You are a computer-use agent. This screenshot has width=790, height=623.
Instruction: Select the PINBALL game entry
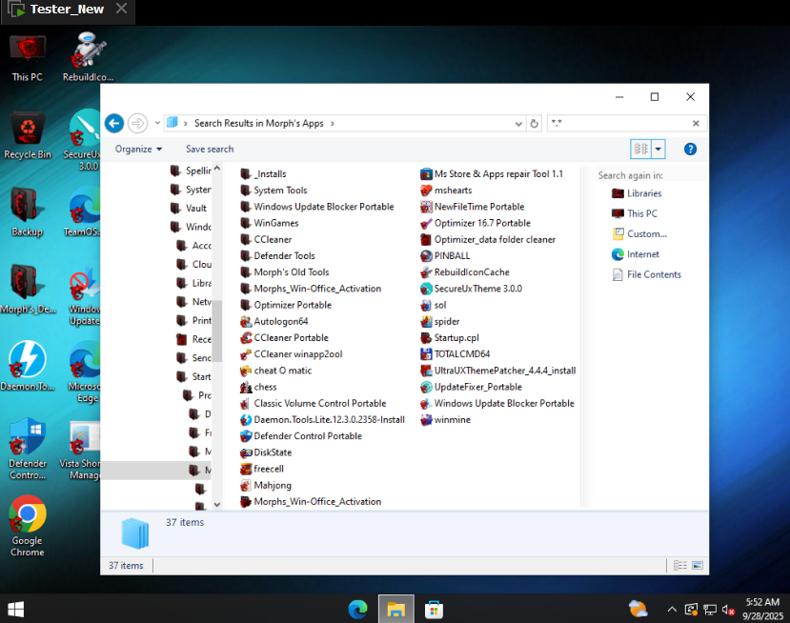coord(452,255)
